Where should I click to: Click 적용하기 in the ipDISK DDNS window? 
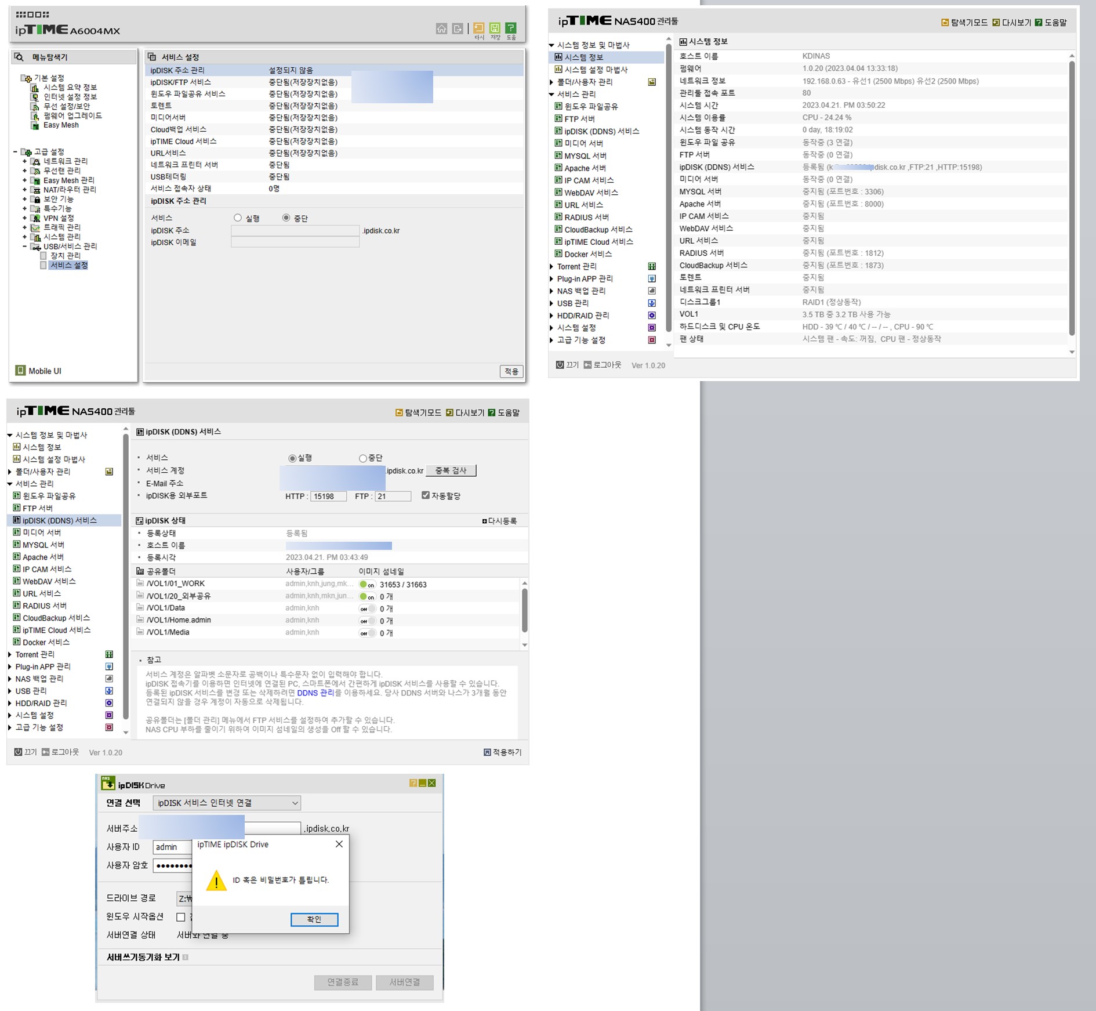pos(503,752)
